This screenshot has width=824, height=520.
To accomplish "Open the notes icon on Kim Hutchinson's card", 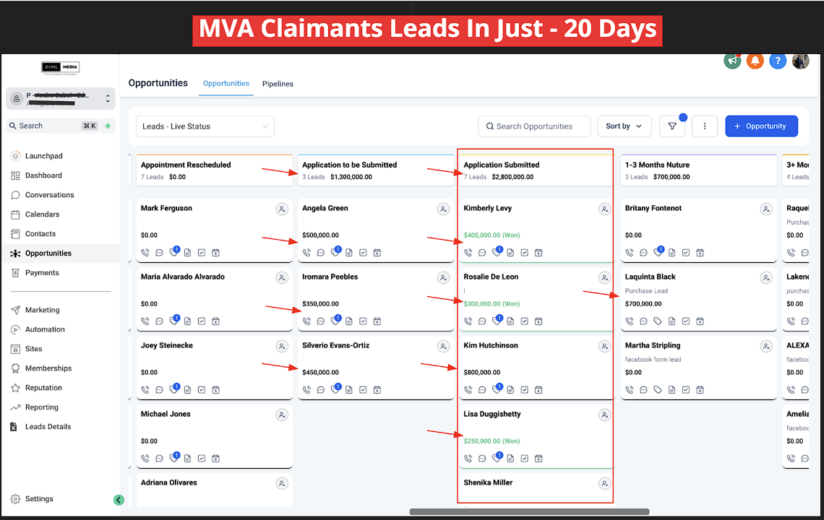I will click(510, 390).
